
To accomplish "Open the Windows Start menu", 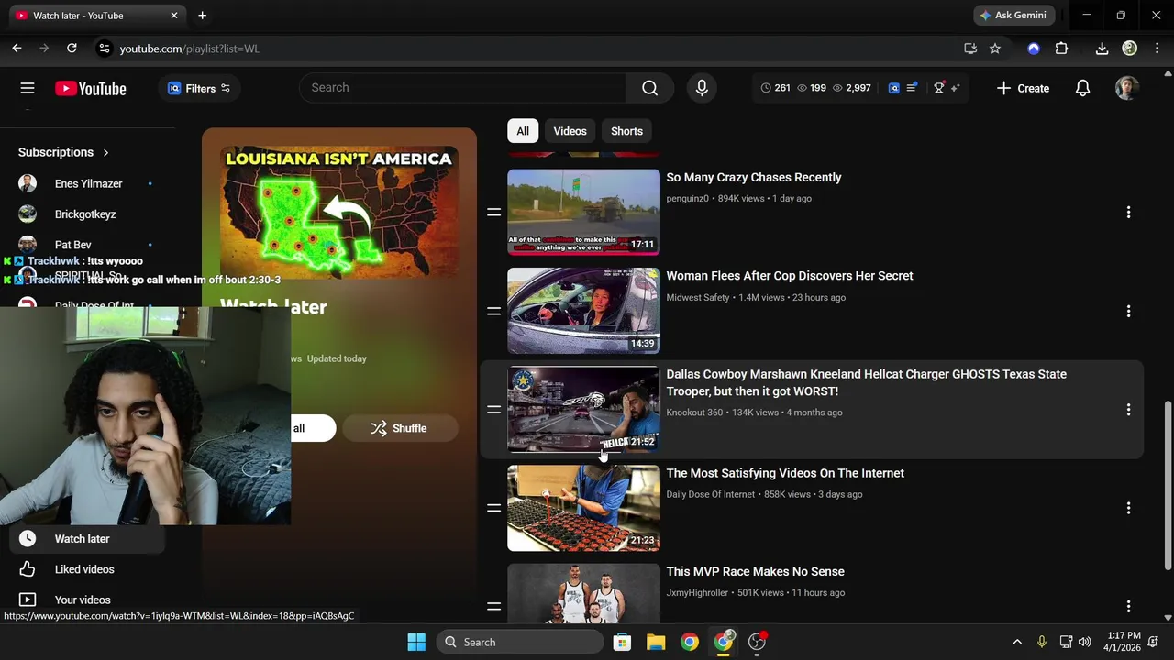I will pyautogui.click(x=416, y=642).
